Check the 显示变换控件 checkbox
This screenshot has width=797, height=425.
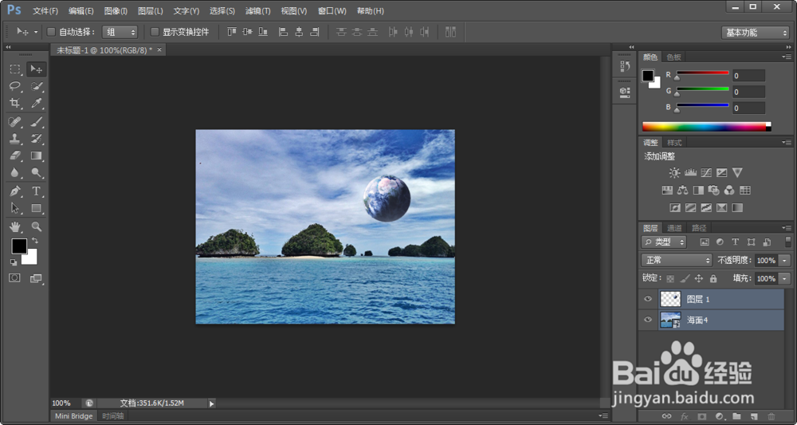tap(155, 32)
